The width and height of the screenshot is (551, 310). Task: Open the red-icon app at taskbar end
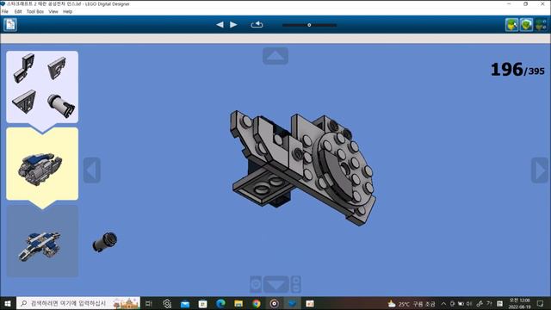click(310, 303)
